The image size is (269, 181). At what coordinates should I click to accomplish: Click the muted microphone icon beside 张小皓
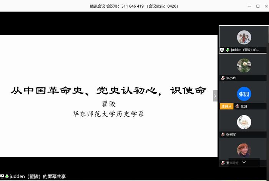click(x=223, y=78)
